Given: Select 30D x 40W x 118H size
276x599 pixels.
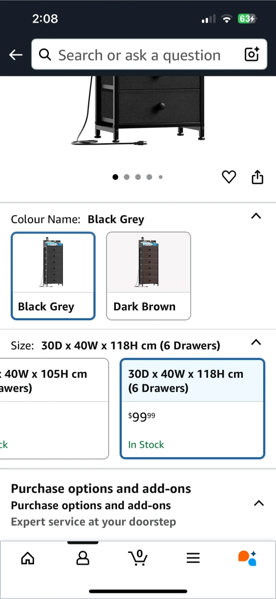Looking at the screenshot, I should (192, 408).
